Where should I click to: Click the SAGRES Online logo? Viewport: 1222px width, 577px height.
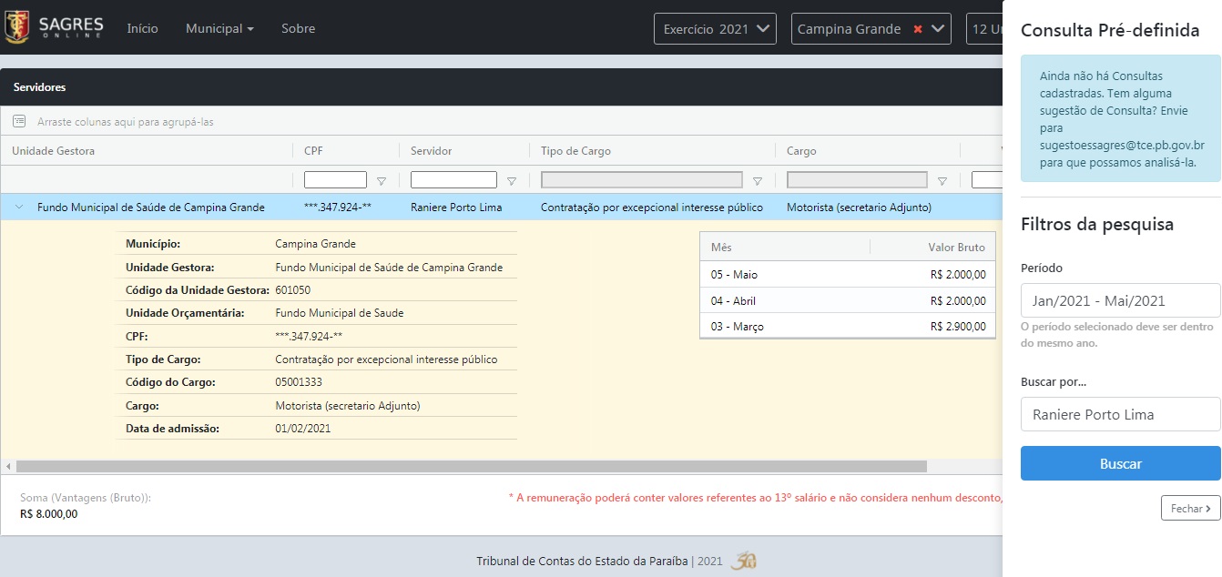54,28
